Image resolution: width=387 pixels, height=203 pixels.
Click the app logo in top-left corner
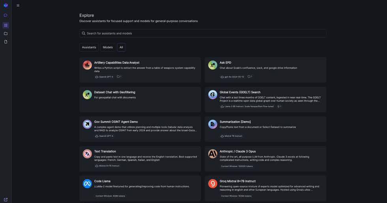point(6,5)
